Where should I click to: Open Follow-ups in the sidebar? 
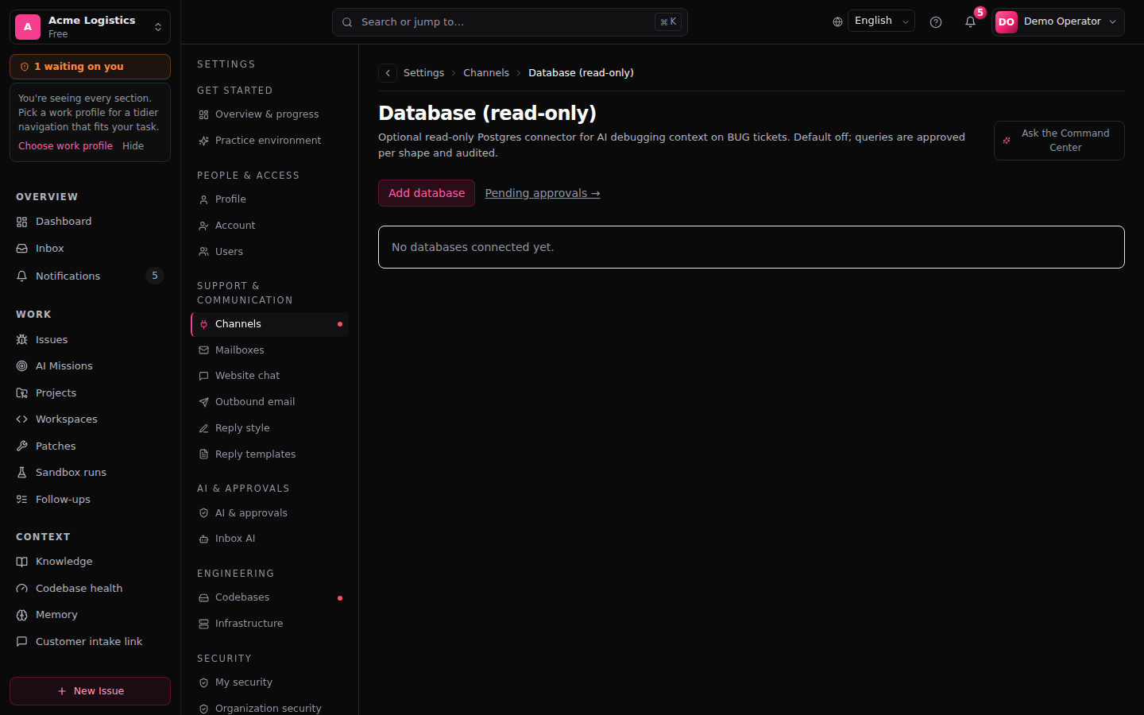click(90, 500)
